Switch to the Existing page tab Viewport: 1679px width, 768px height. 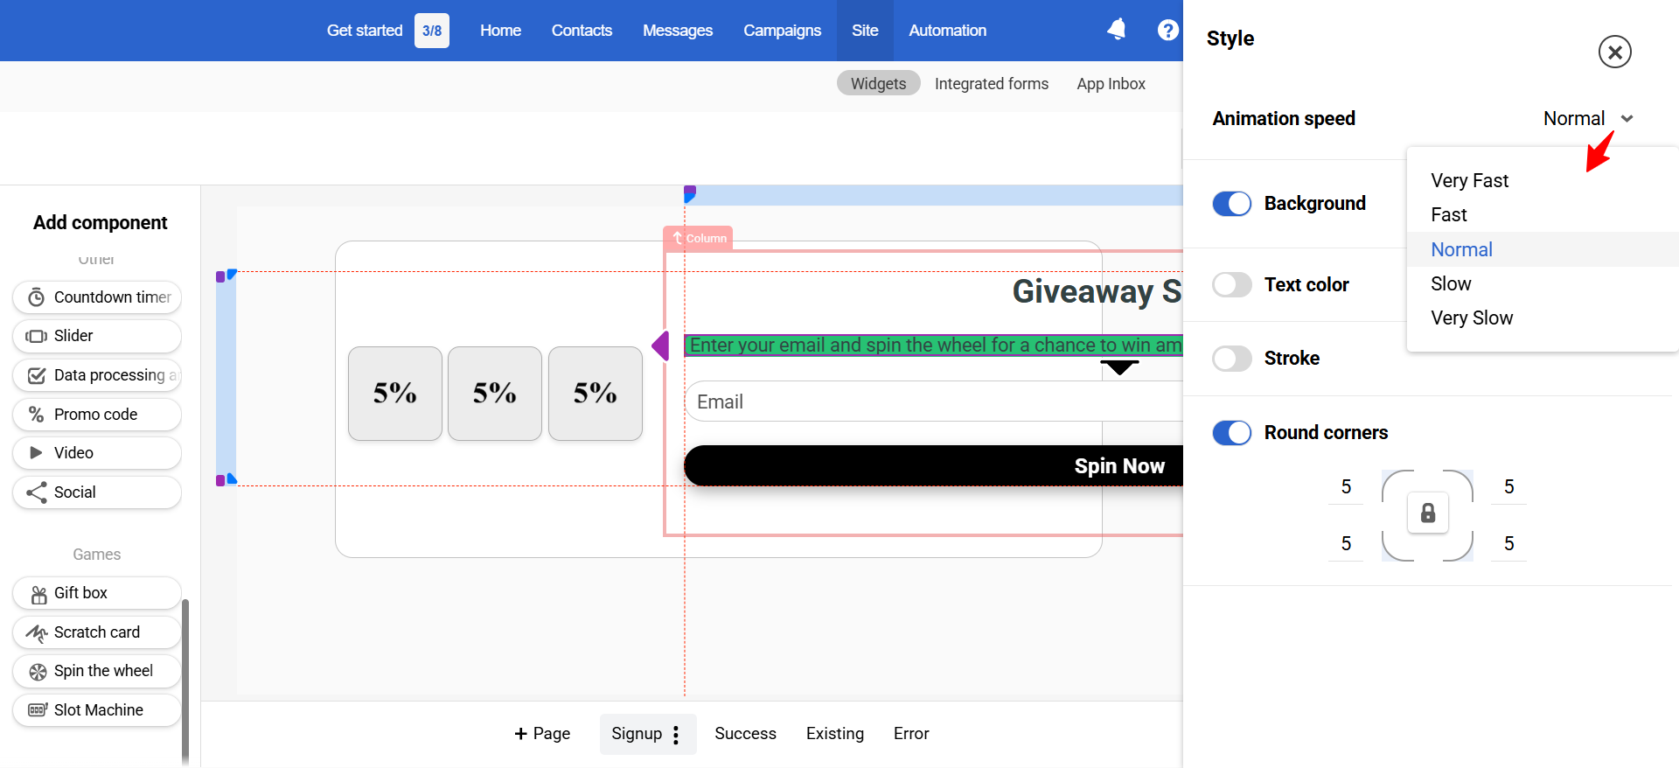tap(834, 734)
